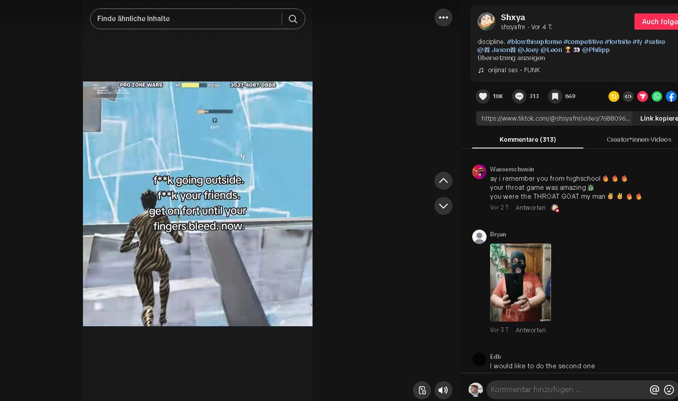678x401 pixels.
Task: Switch to the Creator*innen-Videos tab
Action: (639, 140)
